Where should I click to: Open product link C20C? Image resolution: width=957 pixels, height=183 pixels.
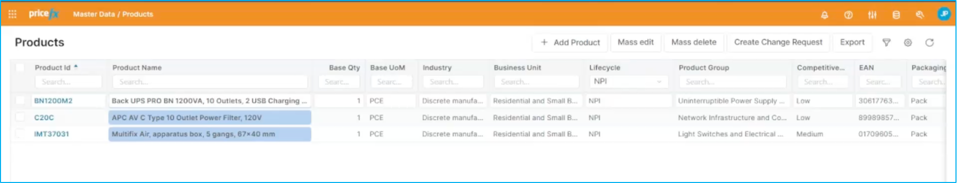click(44, 117)
